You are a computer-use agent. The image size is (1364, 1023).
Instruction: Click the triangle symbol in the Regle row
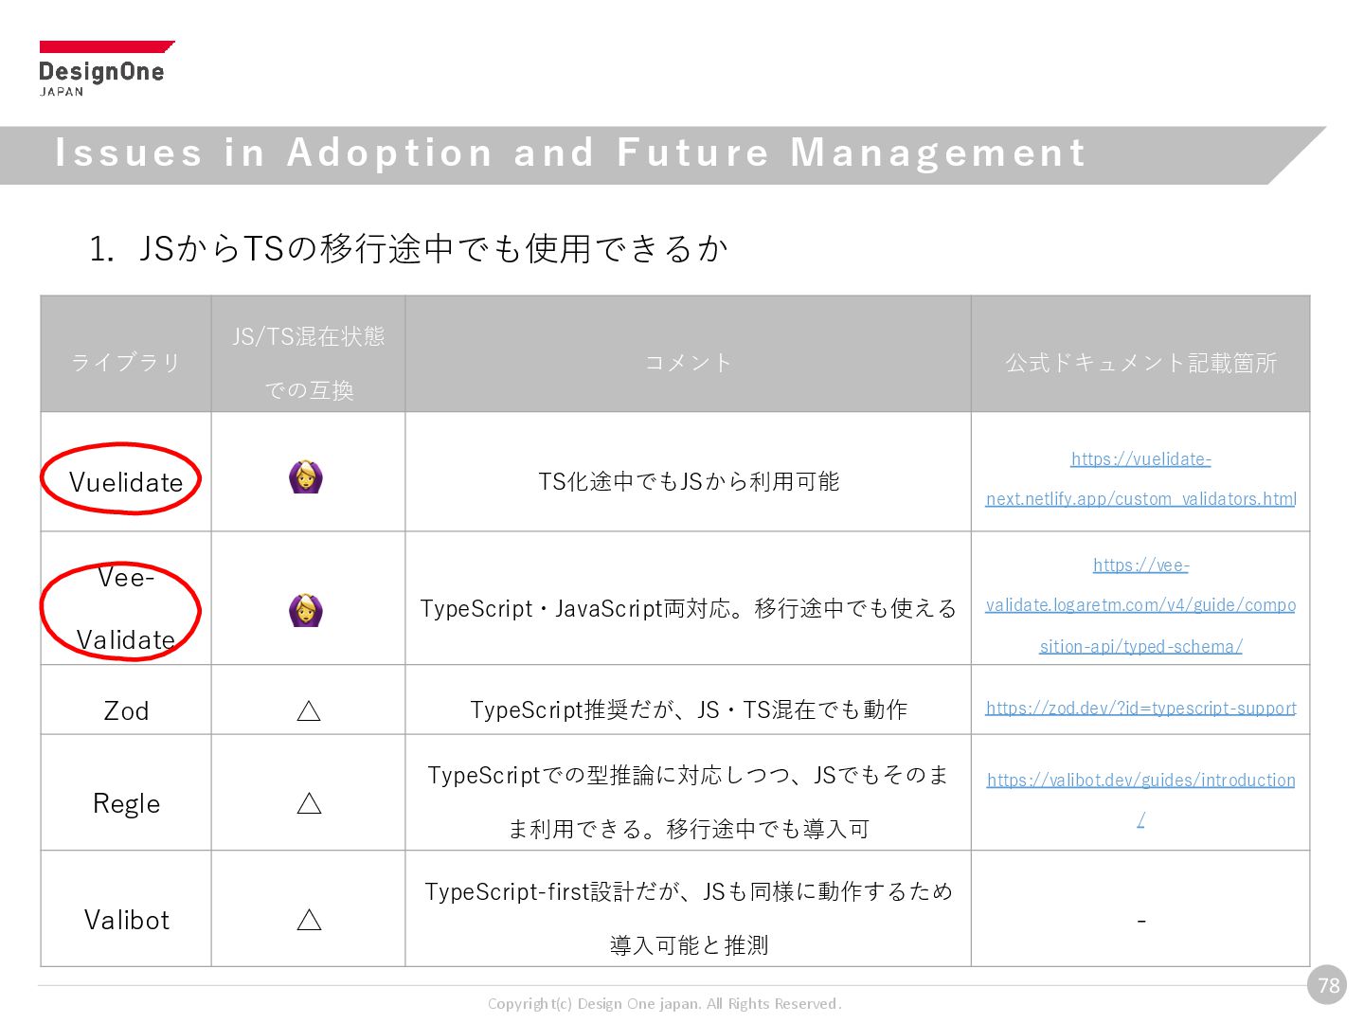coord(309,803)
